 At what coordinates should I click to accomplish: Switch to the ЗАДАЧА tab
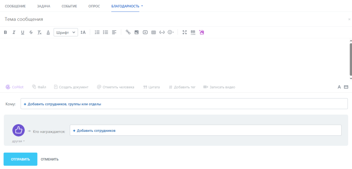tap(44, 6)
